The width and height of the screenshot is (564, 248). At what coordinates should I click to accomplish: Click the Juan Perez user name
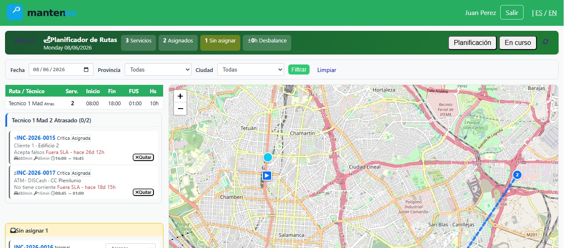(481, 12)
